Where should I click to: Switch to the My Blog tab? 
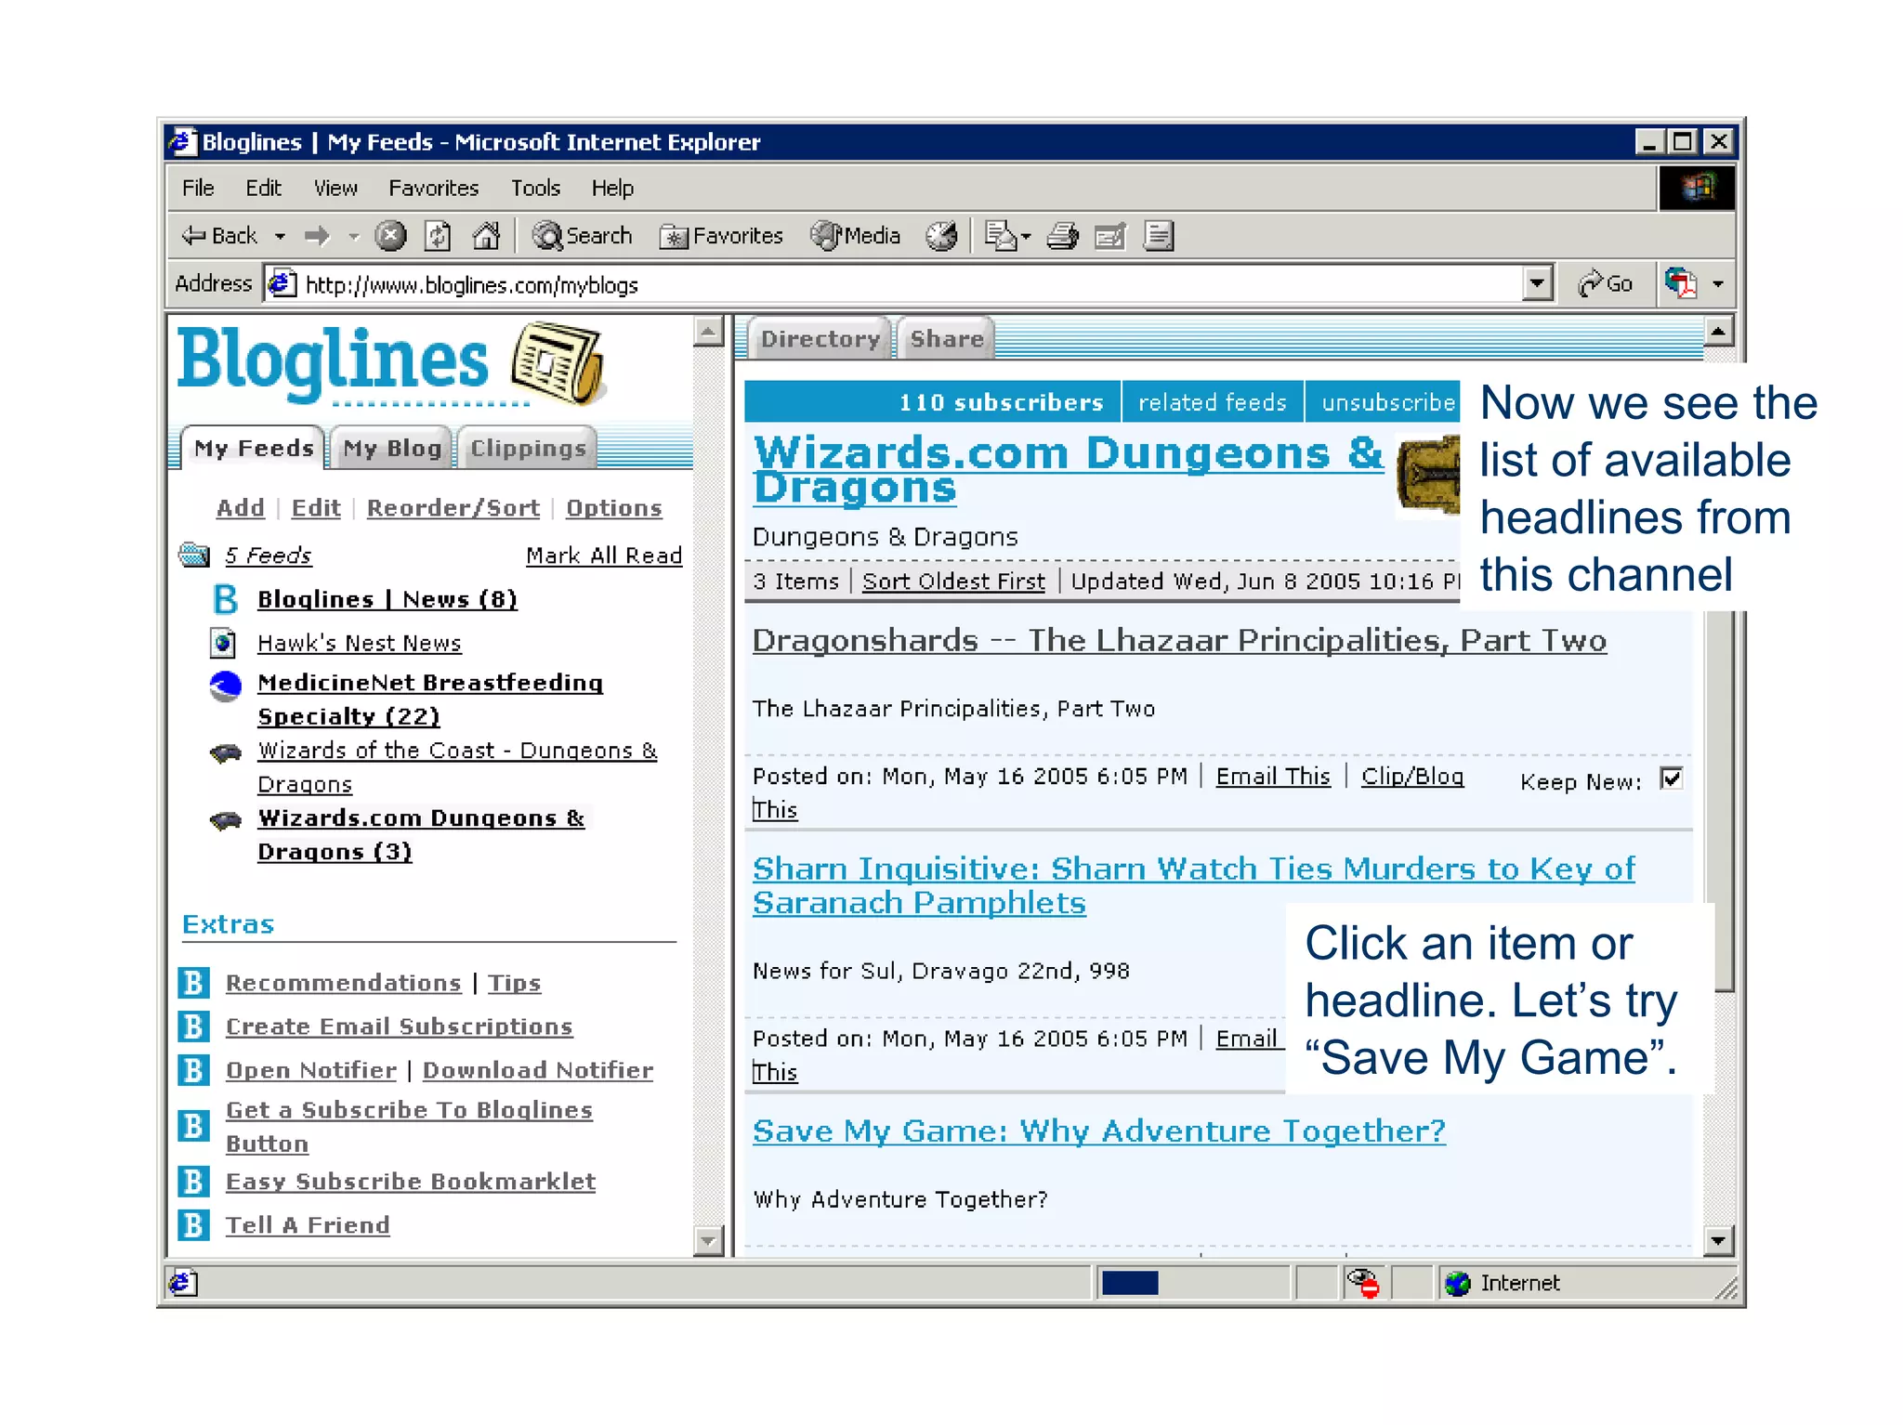point(392,448)
